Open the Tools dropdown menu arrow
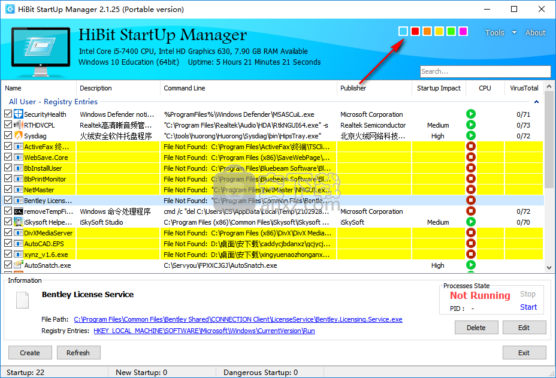This screenshot has width=556, height=378. point(514,32)
